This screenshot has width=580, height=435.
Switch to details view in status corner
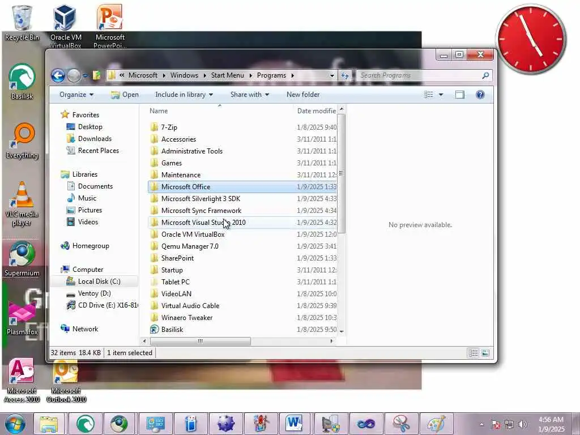[x=473, y=353]
